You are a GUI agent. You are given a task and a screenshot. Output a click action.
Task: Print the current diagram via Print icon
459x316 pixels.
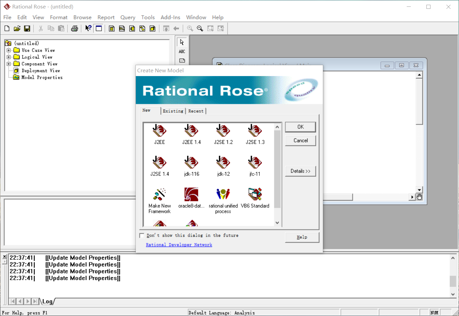75,28
